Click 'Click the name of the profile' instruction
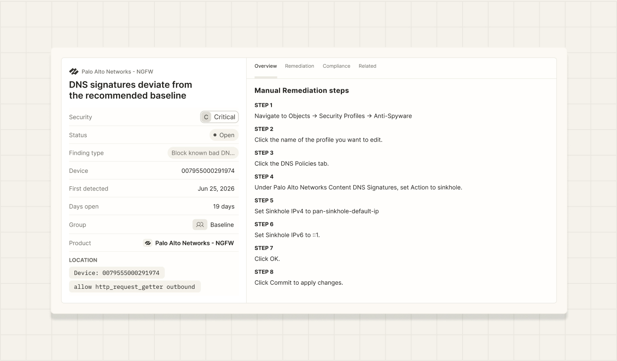The height and width of the screenshot is (361, 617). point(318,140)
